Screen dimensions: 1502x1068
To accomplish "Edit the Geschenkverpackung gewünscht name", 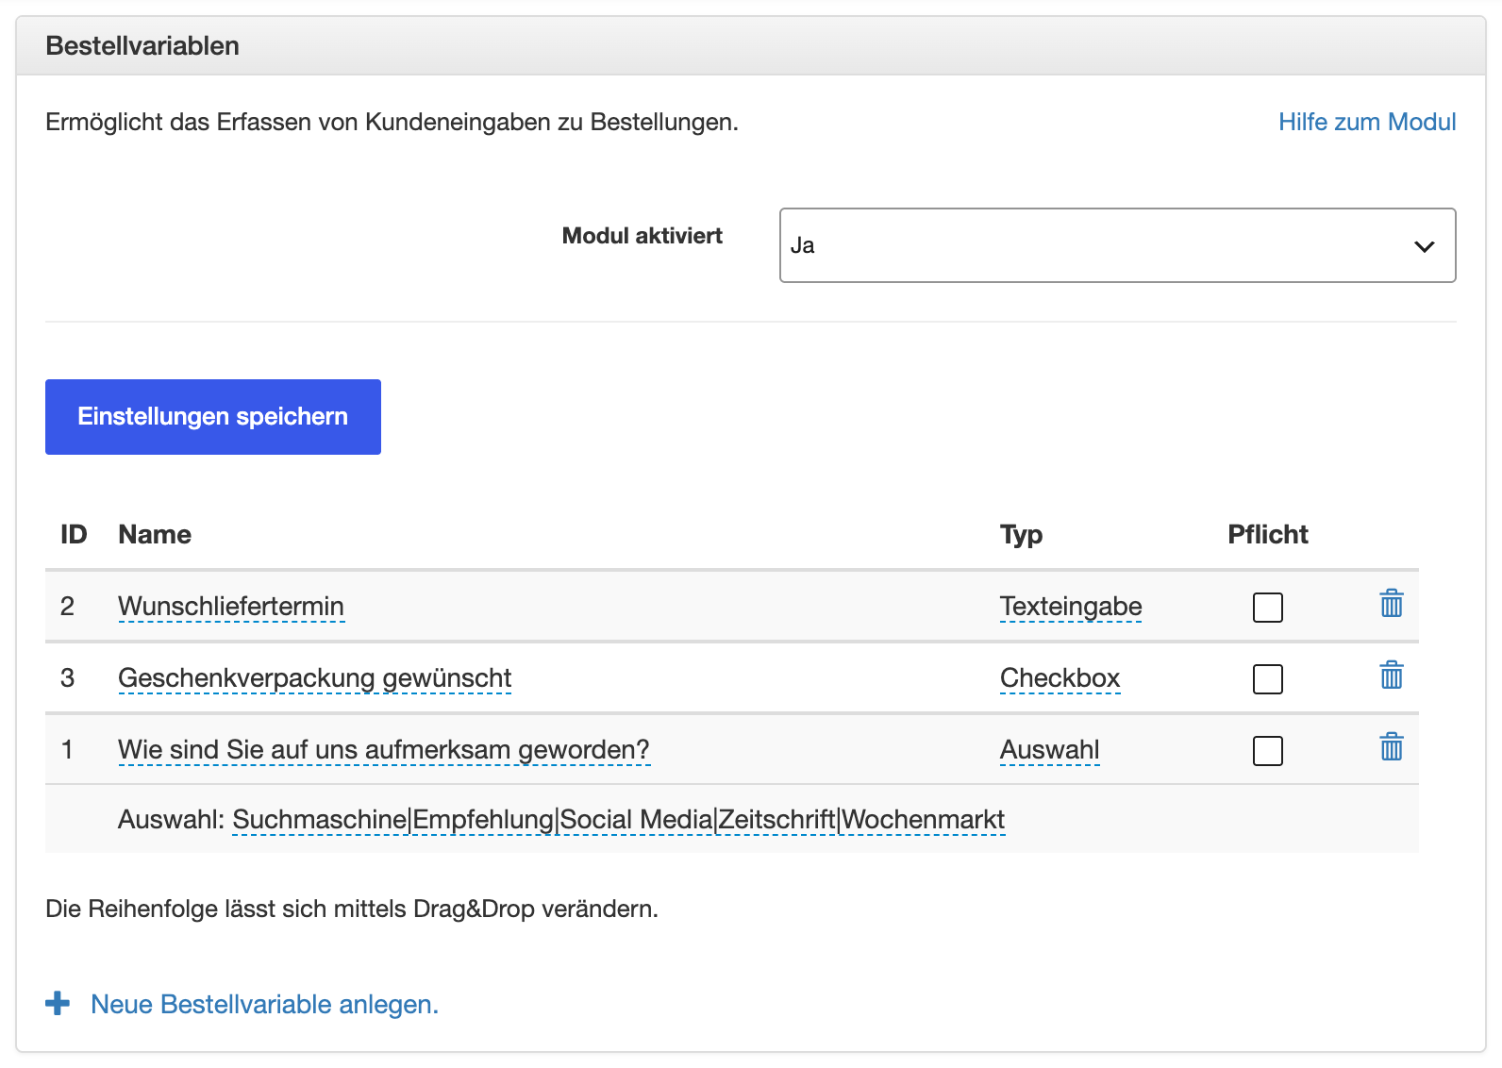I will point(314,677).
